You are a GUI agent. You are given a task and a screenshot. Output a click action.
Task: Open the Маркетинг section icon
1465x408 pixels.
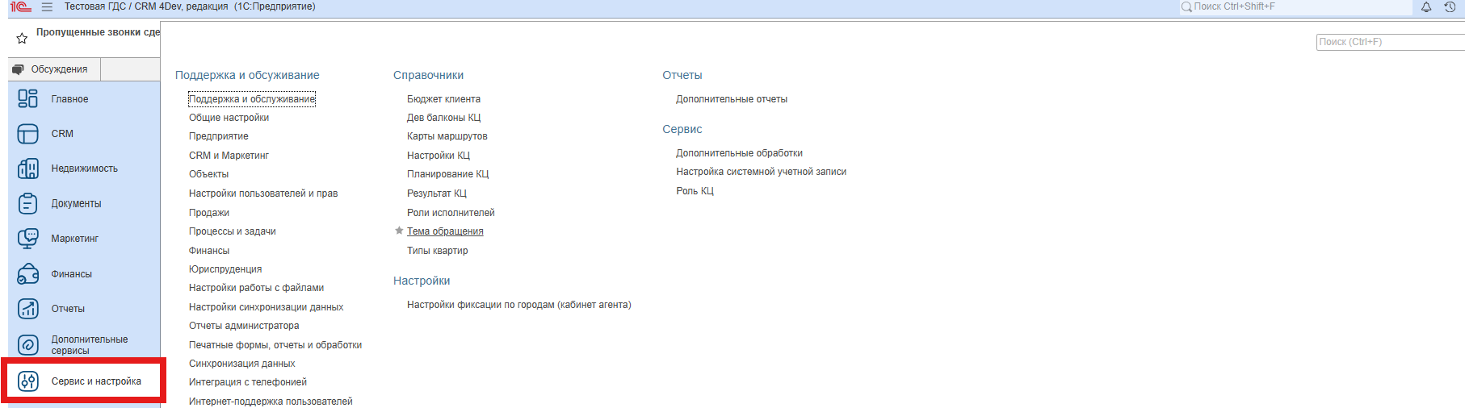[28, 239]
